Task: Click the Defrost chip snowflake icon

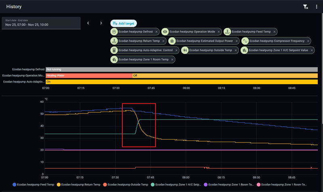Action: 114,32
